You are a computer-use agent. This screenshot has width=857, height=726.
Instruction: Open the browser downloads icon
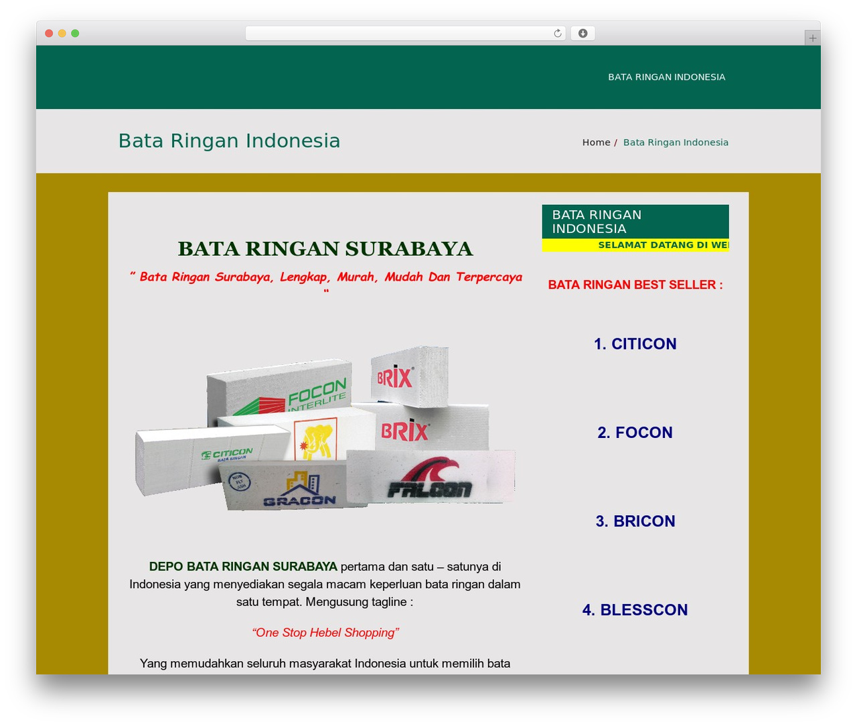582,33
